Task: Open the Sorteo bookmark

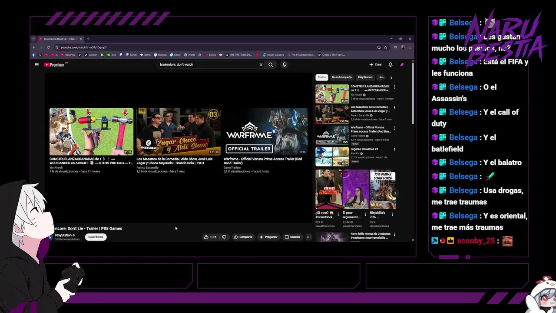Action: click(x=211, y=55)
